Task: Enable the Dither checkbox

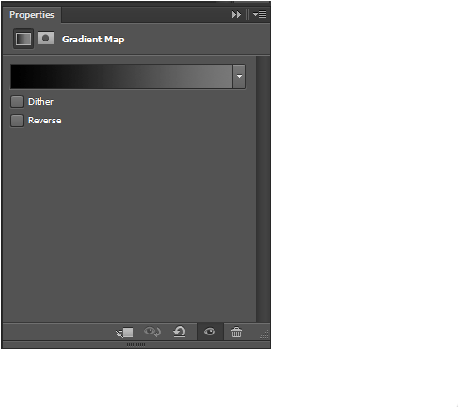Action: (17, 102)
